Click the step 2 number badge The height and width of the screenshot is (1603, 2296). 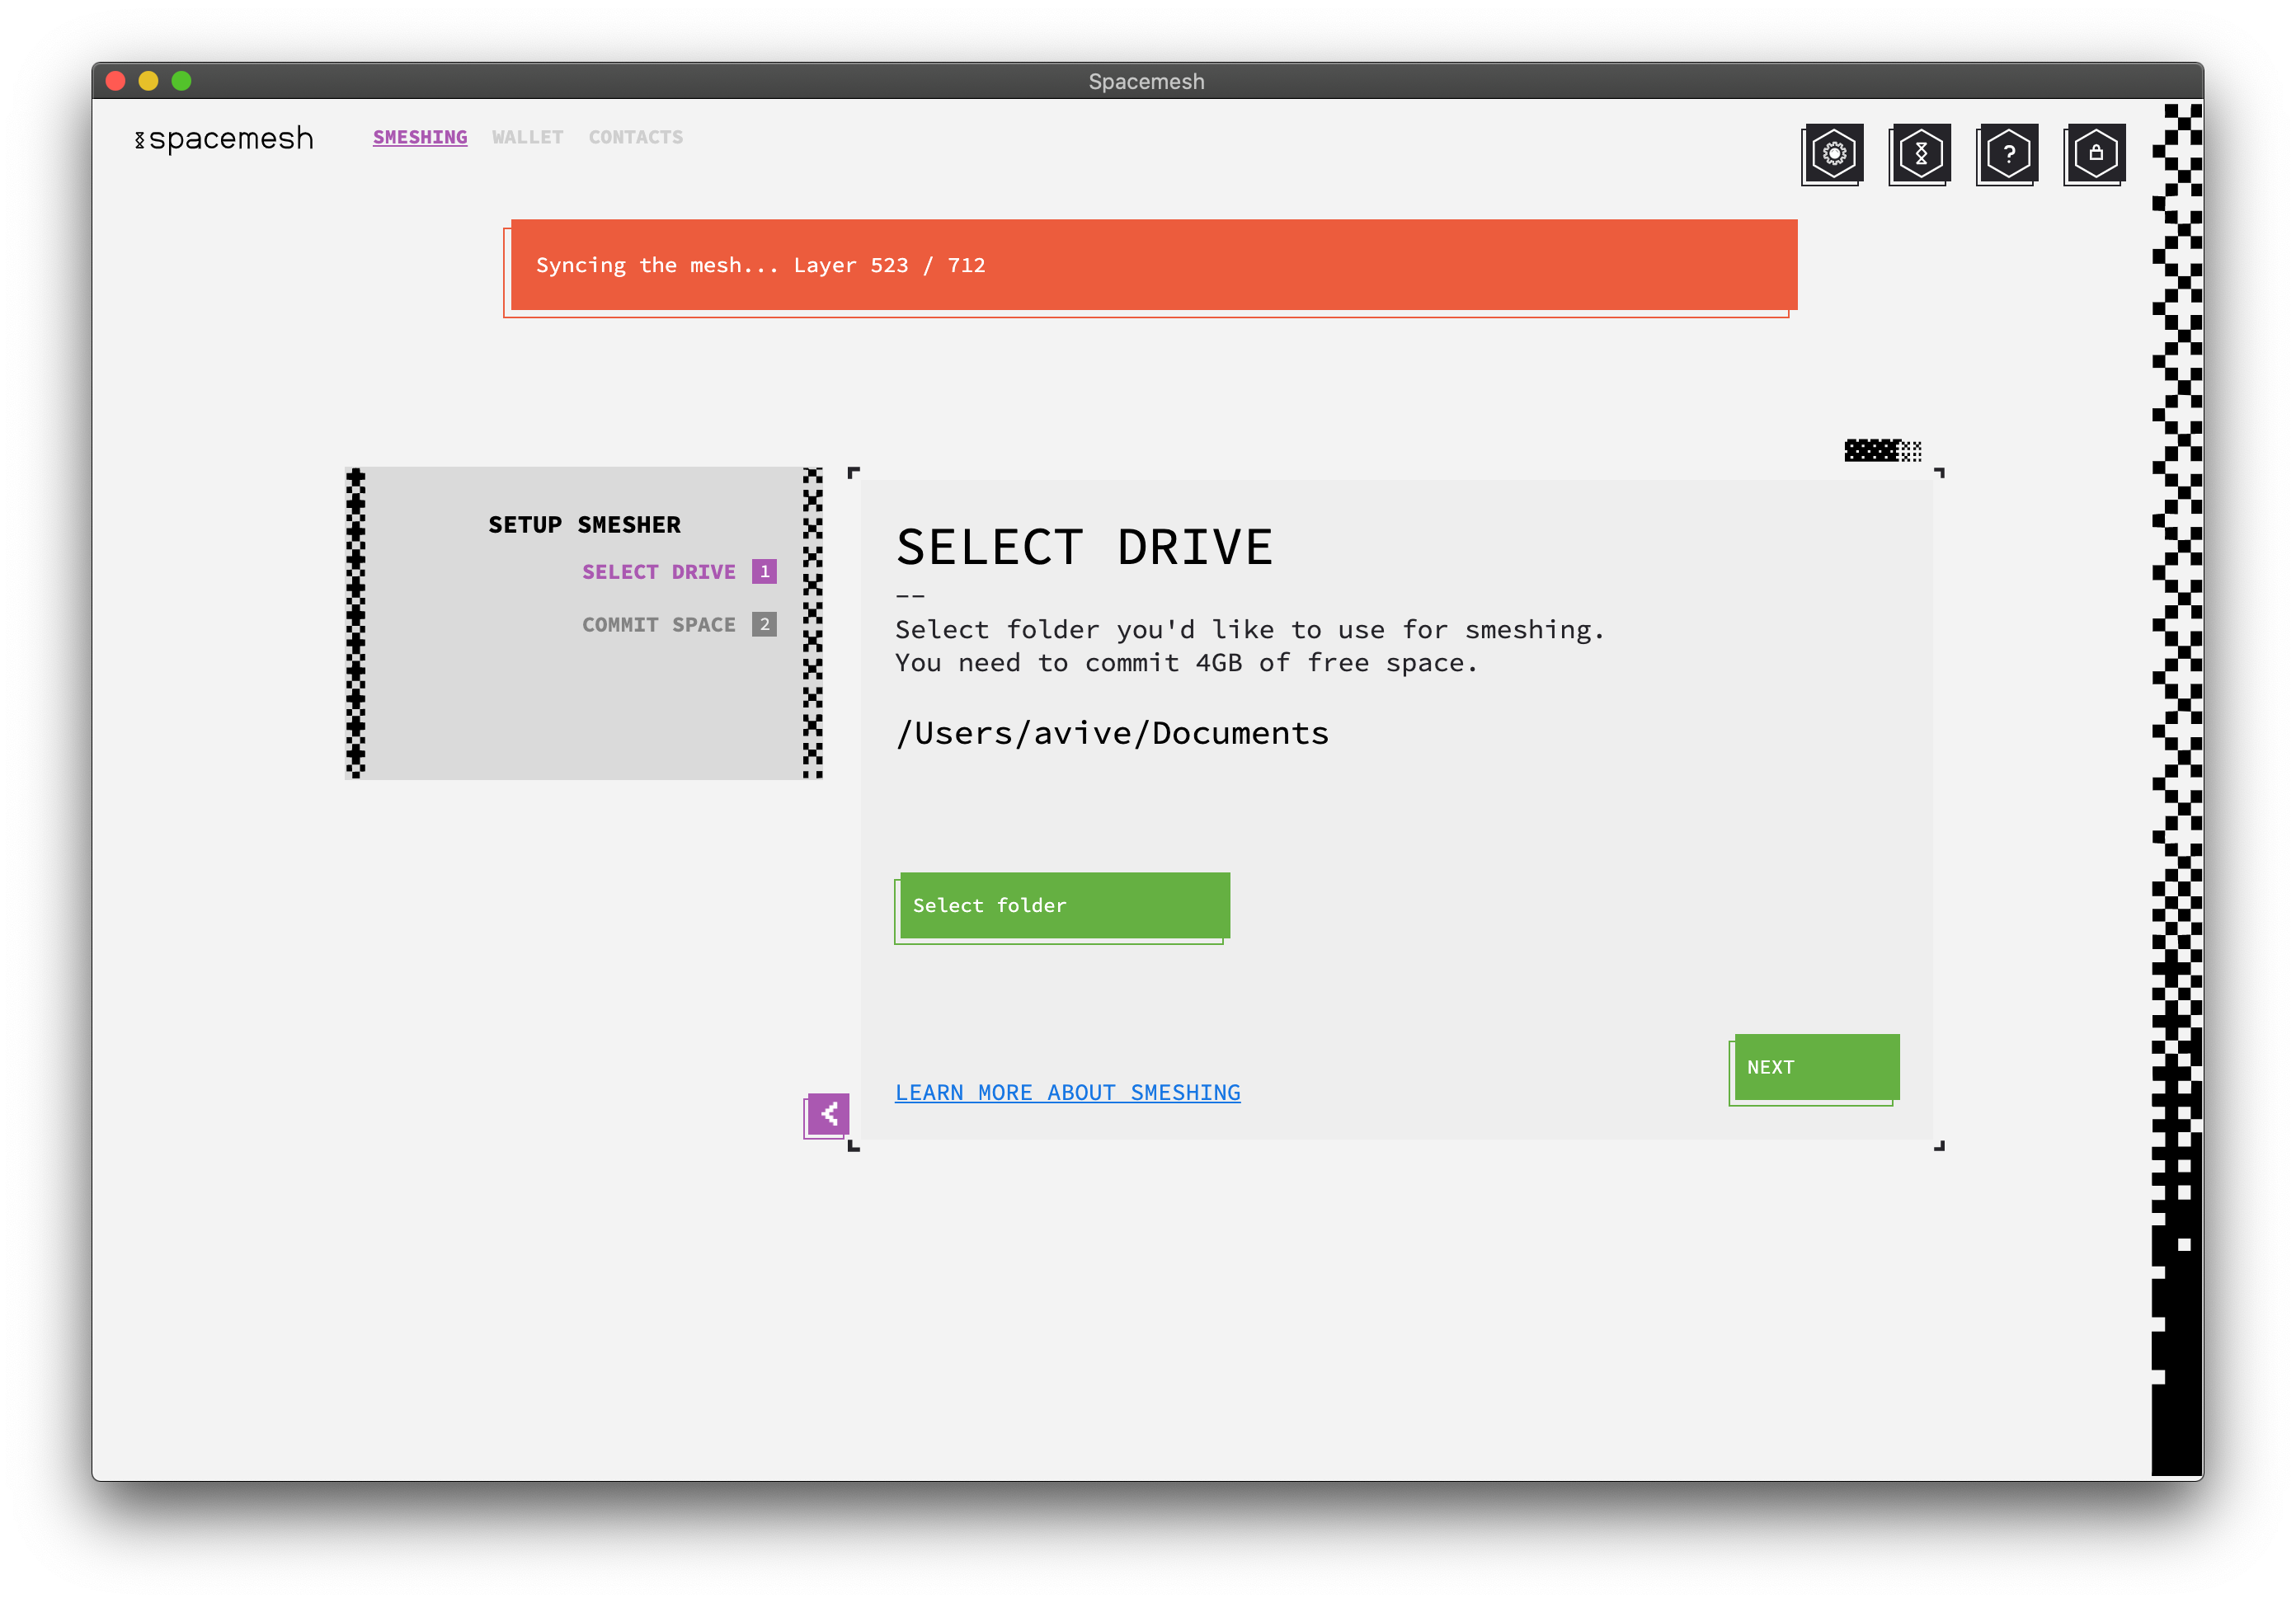click(x=764, y=625)
